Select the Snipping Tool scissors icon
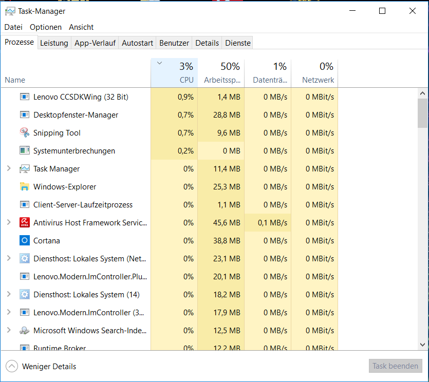 (x=25, y=132)
